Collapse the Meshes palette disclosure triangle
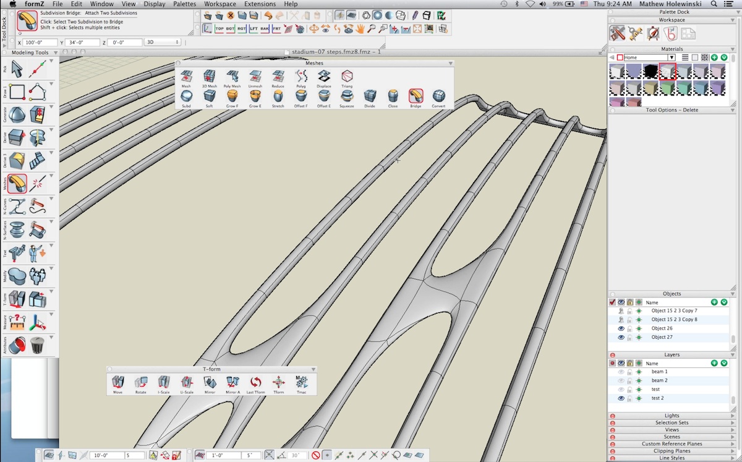Screen dimensions: 742x462 coord(452,62)
